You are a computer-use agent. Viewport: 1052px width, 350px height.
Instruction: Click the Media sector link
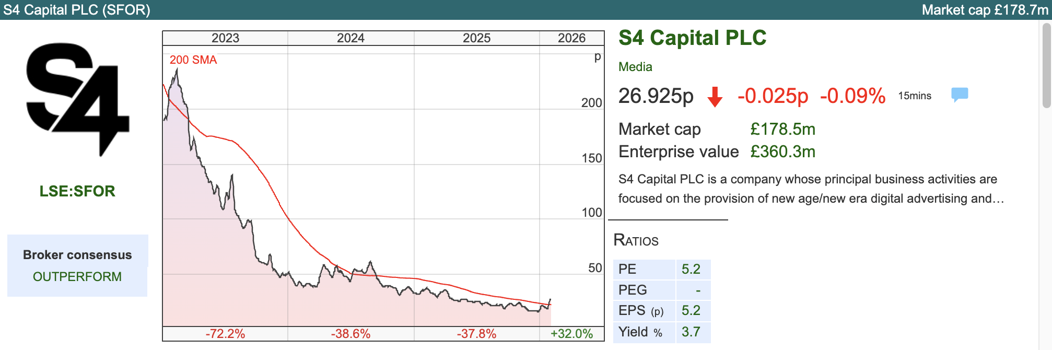(635, 67)
